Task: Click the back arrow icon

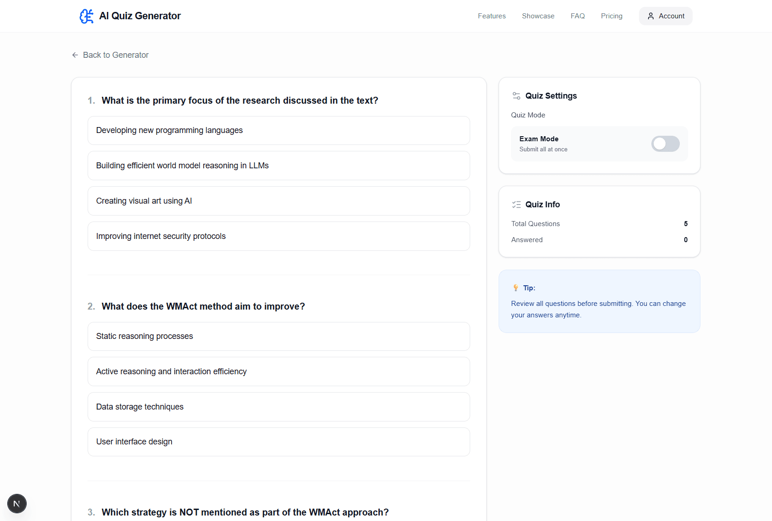Action: point(75,55)
